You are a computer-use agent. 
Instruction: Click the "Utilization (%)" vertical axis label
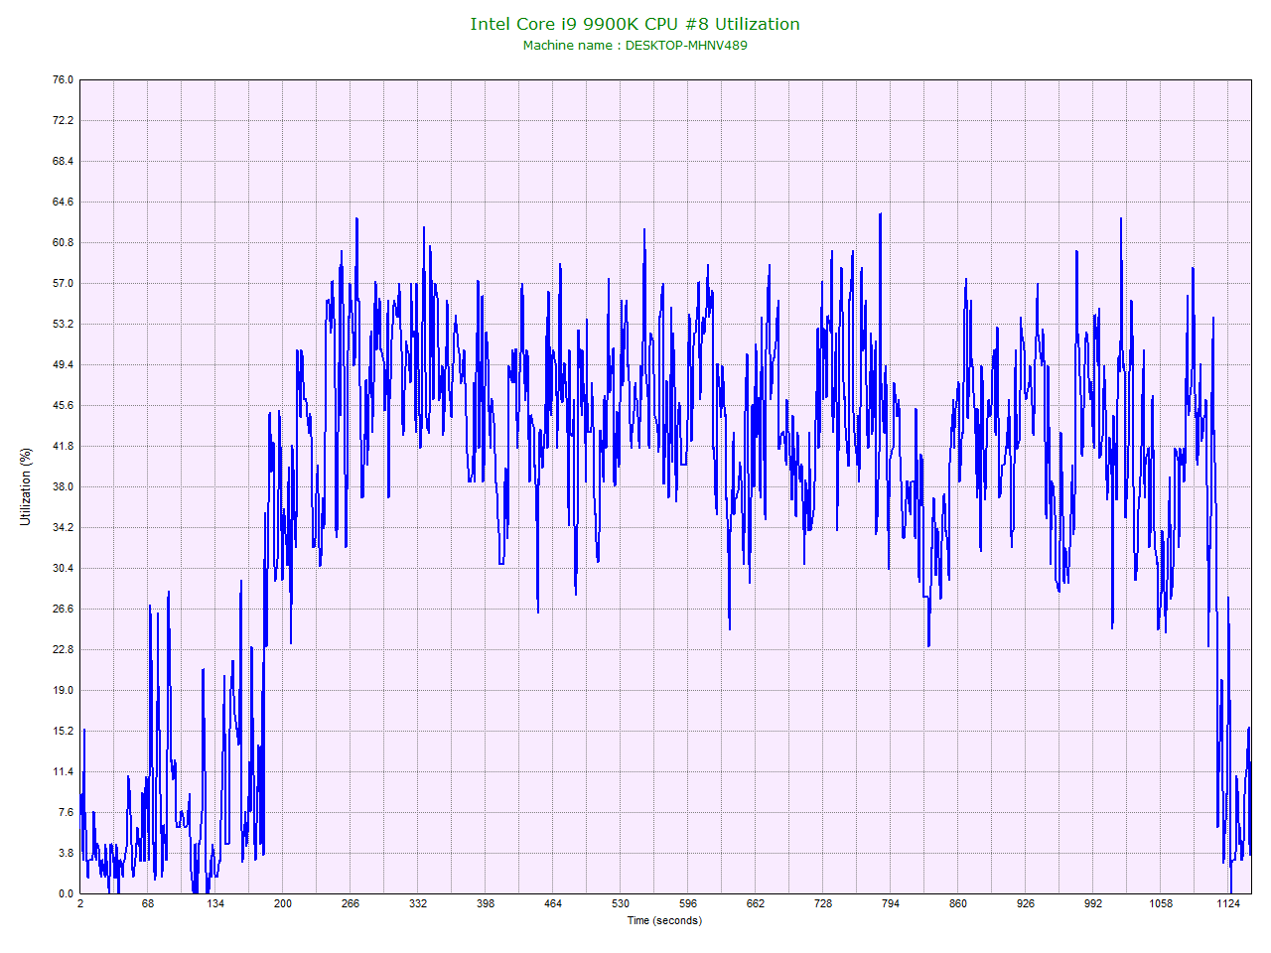click(26, 486)
